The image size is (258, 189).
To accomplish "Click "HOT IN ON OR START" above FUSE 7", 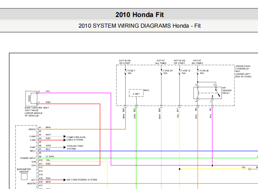I will pos(125,62).
